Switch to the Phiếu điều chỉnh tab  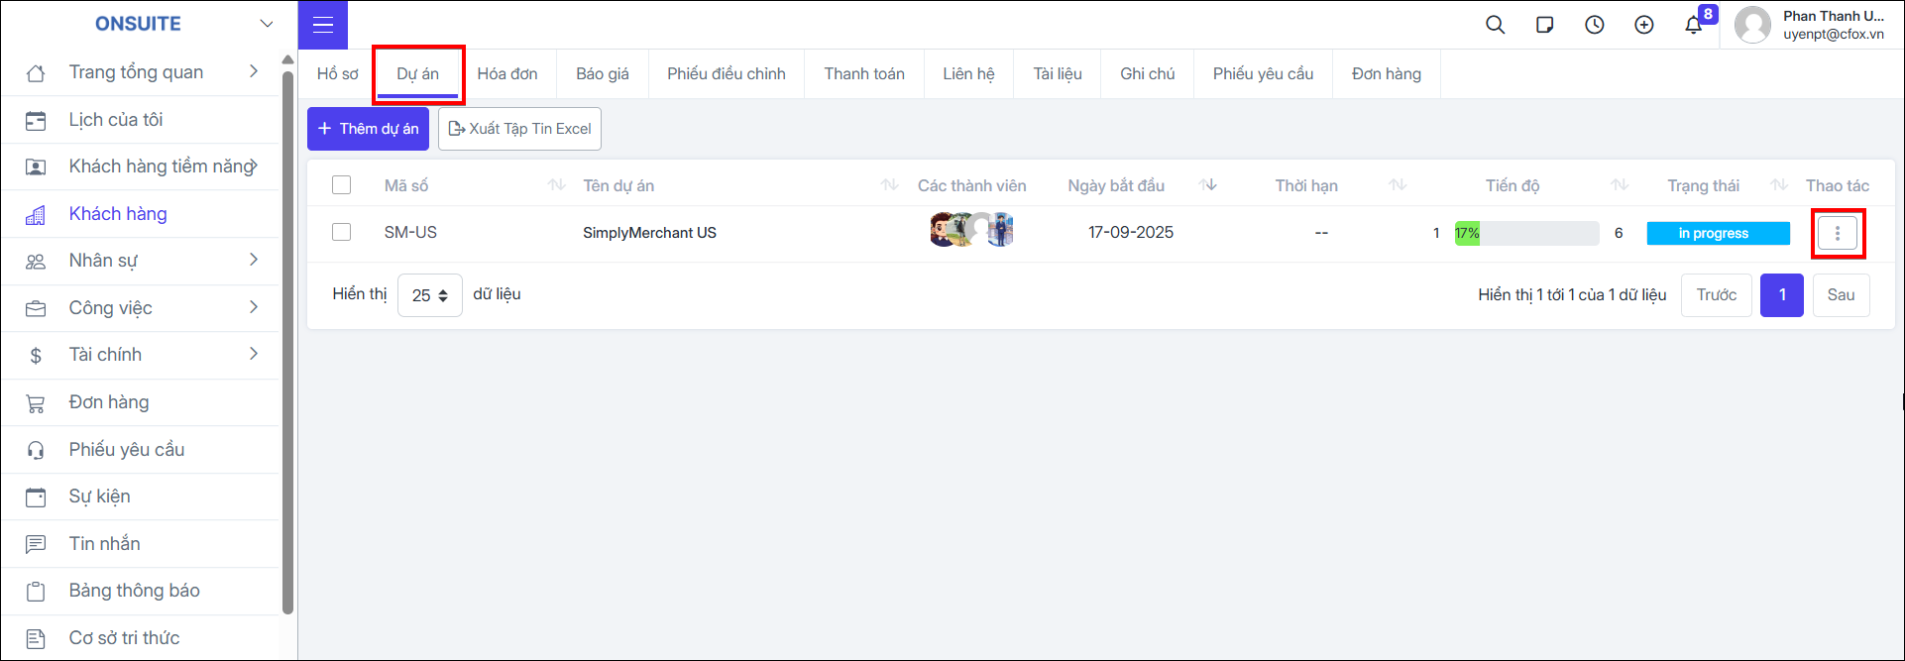pyautogui.click(x=727, y=73)
